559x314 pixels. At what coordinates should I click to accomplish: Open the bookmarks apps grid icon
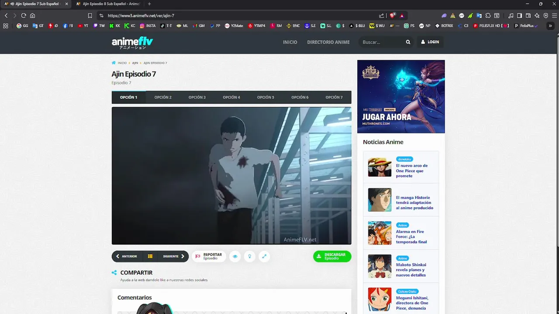pos(6,26)
